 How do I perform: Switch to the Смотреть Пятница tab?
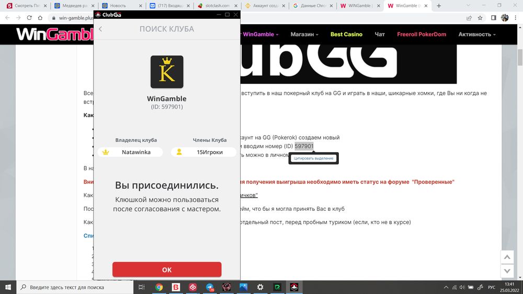(27, 6)
